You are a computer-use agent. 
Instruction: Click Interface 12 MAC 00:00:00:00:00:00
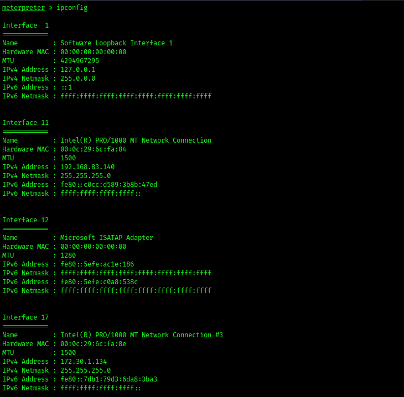click(94, 247)
